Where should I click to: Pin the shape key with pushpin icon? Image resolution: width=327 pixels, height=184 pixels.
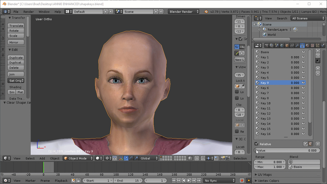coord(305,144)
